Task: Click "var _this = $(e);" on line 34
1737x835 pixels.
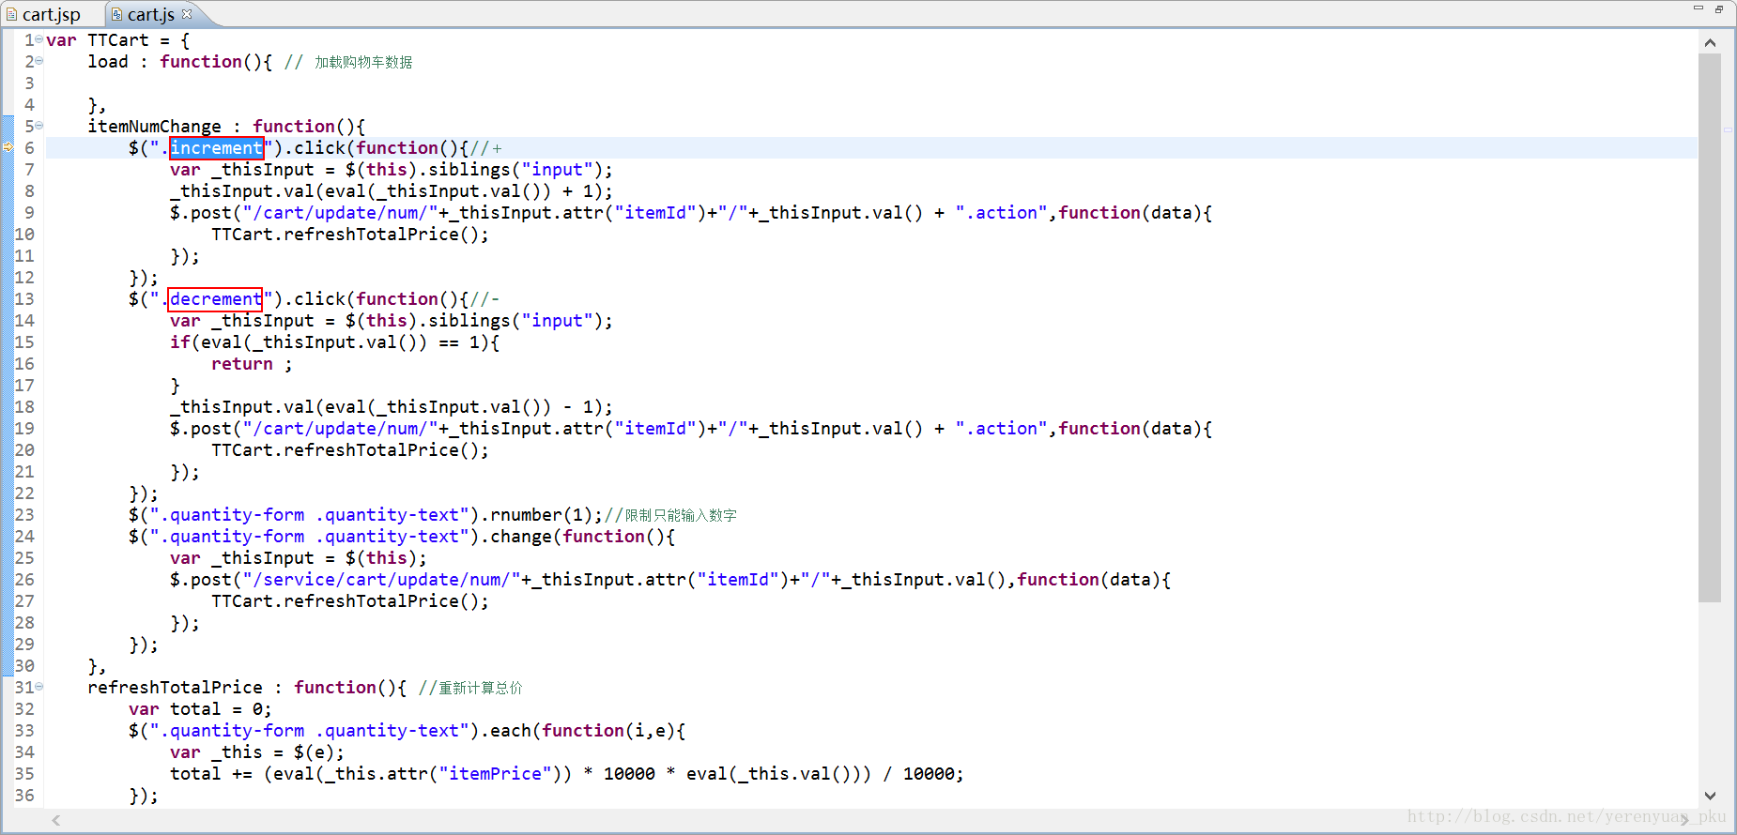Action: (257, 752)
